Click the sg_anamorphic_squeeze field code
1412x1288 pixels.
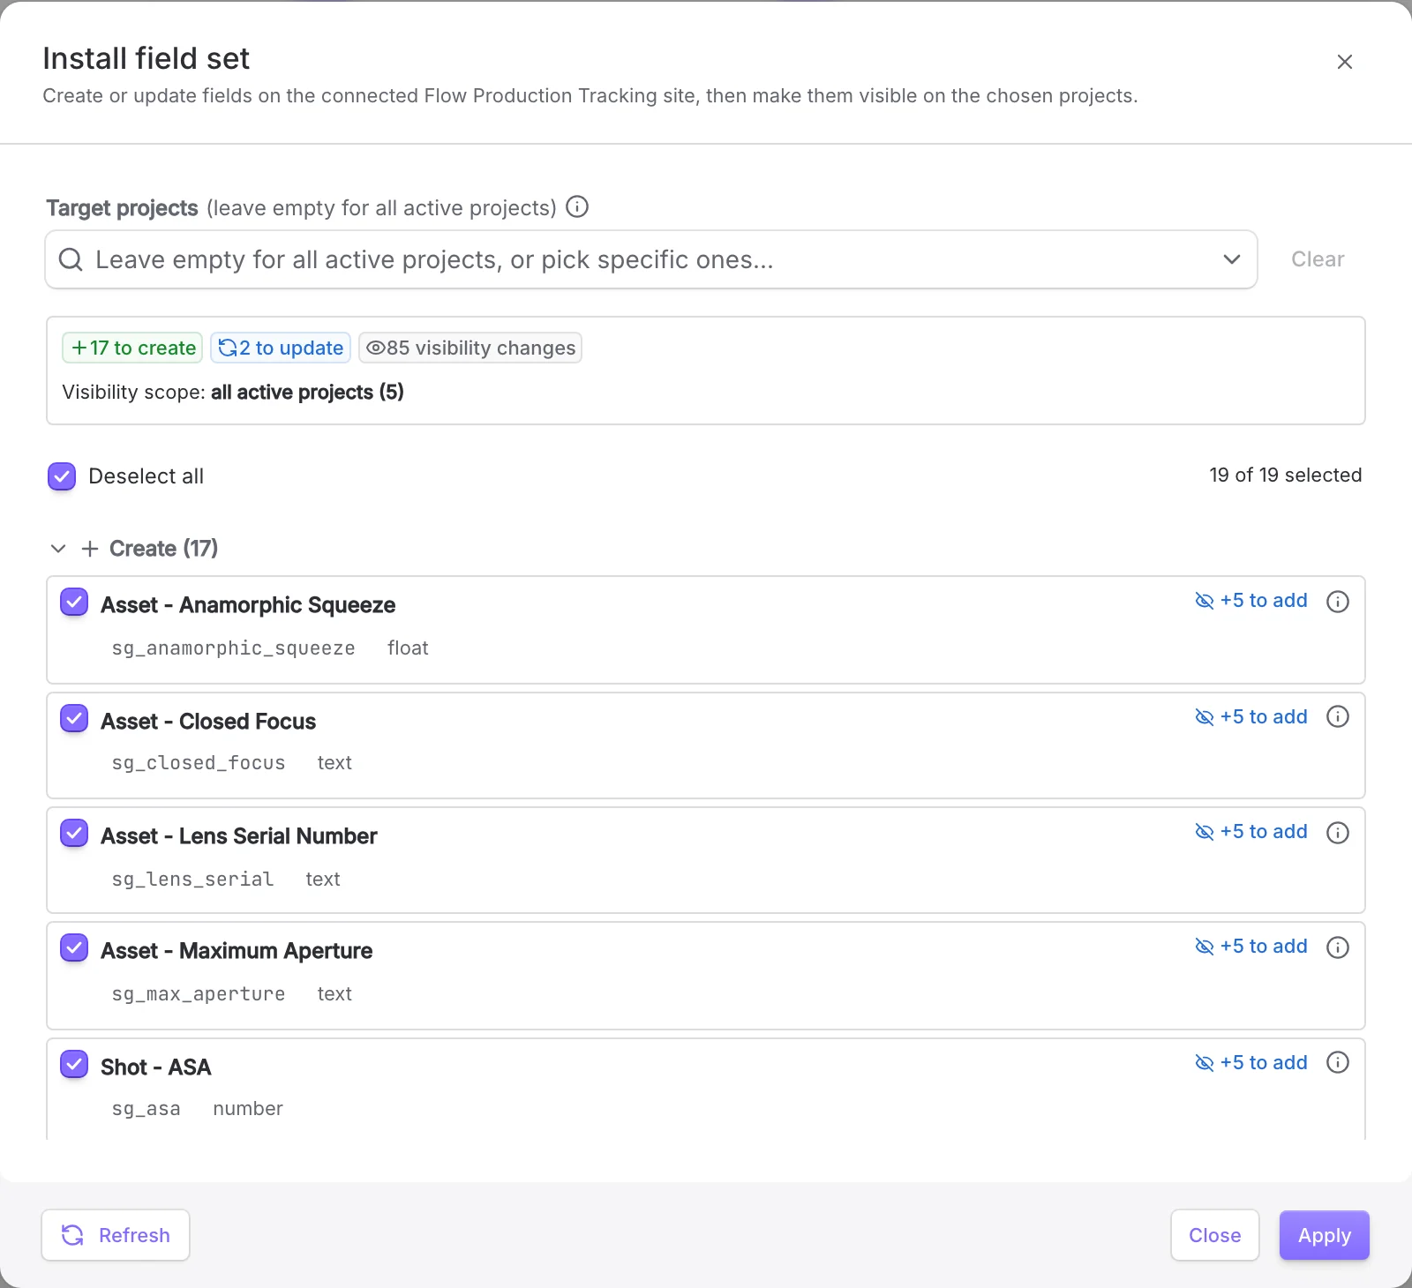click(234, 648)
